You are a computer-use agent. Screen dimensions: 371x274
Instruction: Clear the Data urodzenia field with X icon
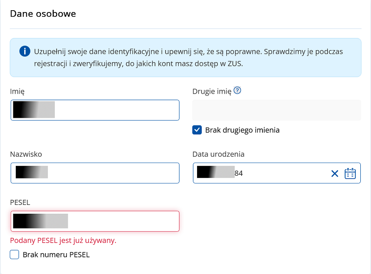pyautogui.click(x=334, y=173)
